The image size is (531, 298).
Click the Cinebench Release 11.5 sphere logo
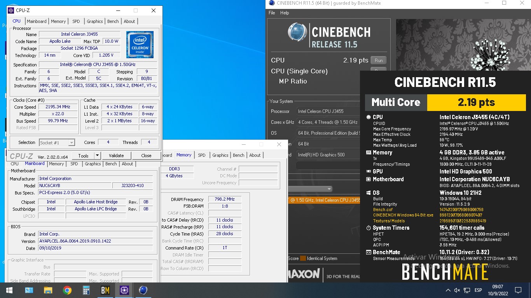point(297,32)
